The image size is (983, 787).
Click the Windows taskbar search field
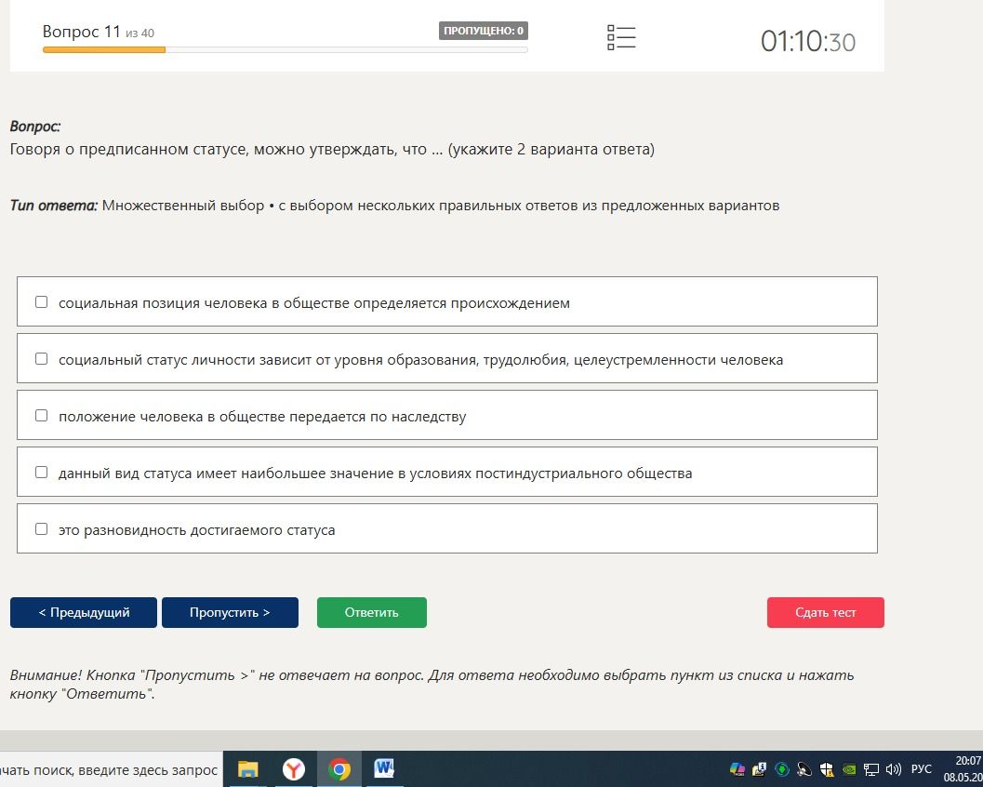(110, 769)
